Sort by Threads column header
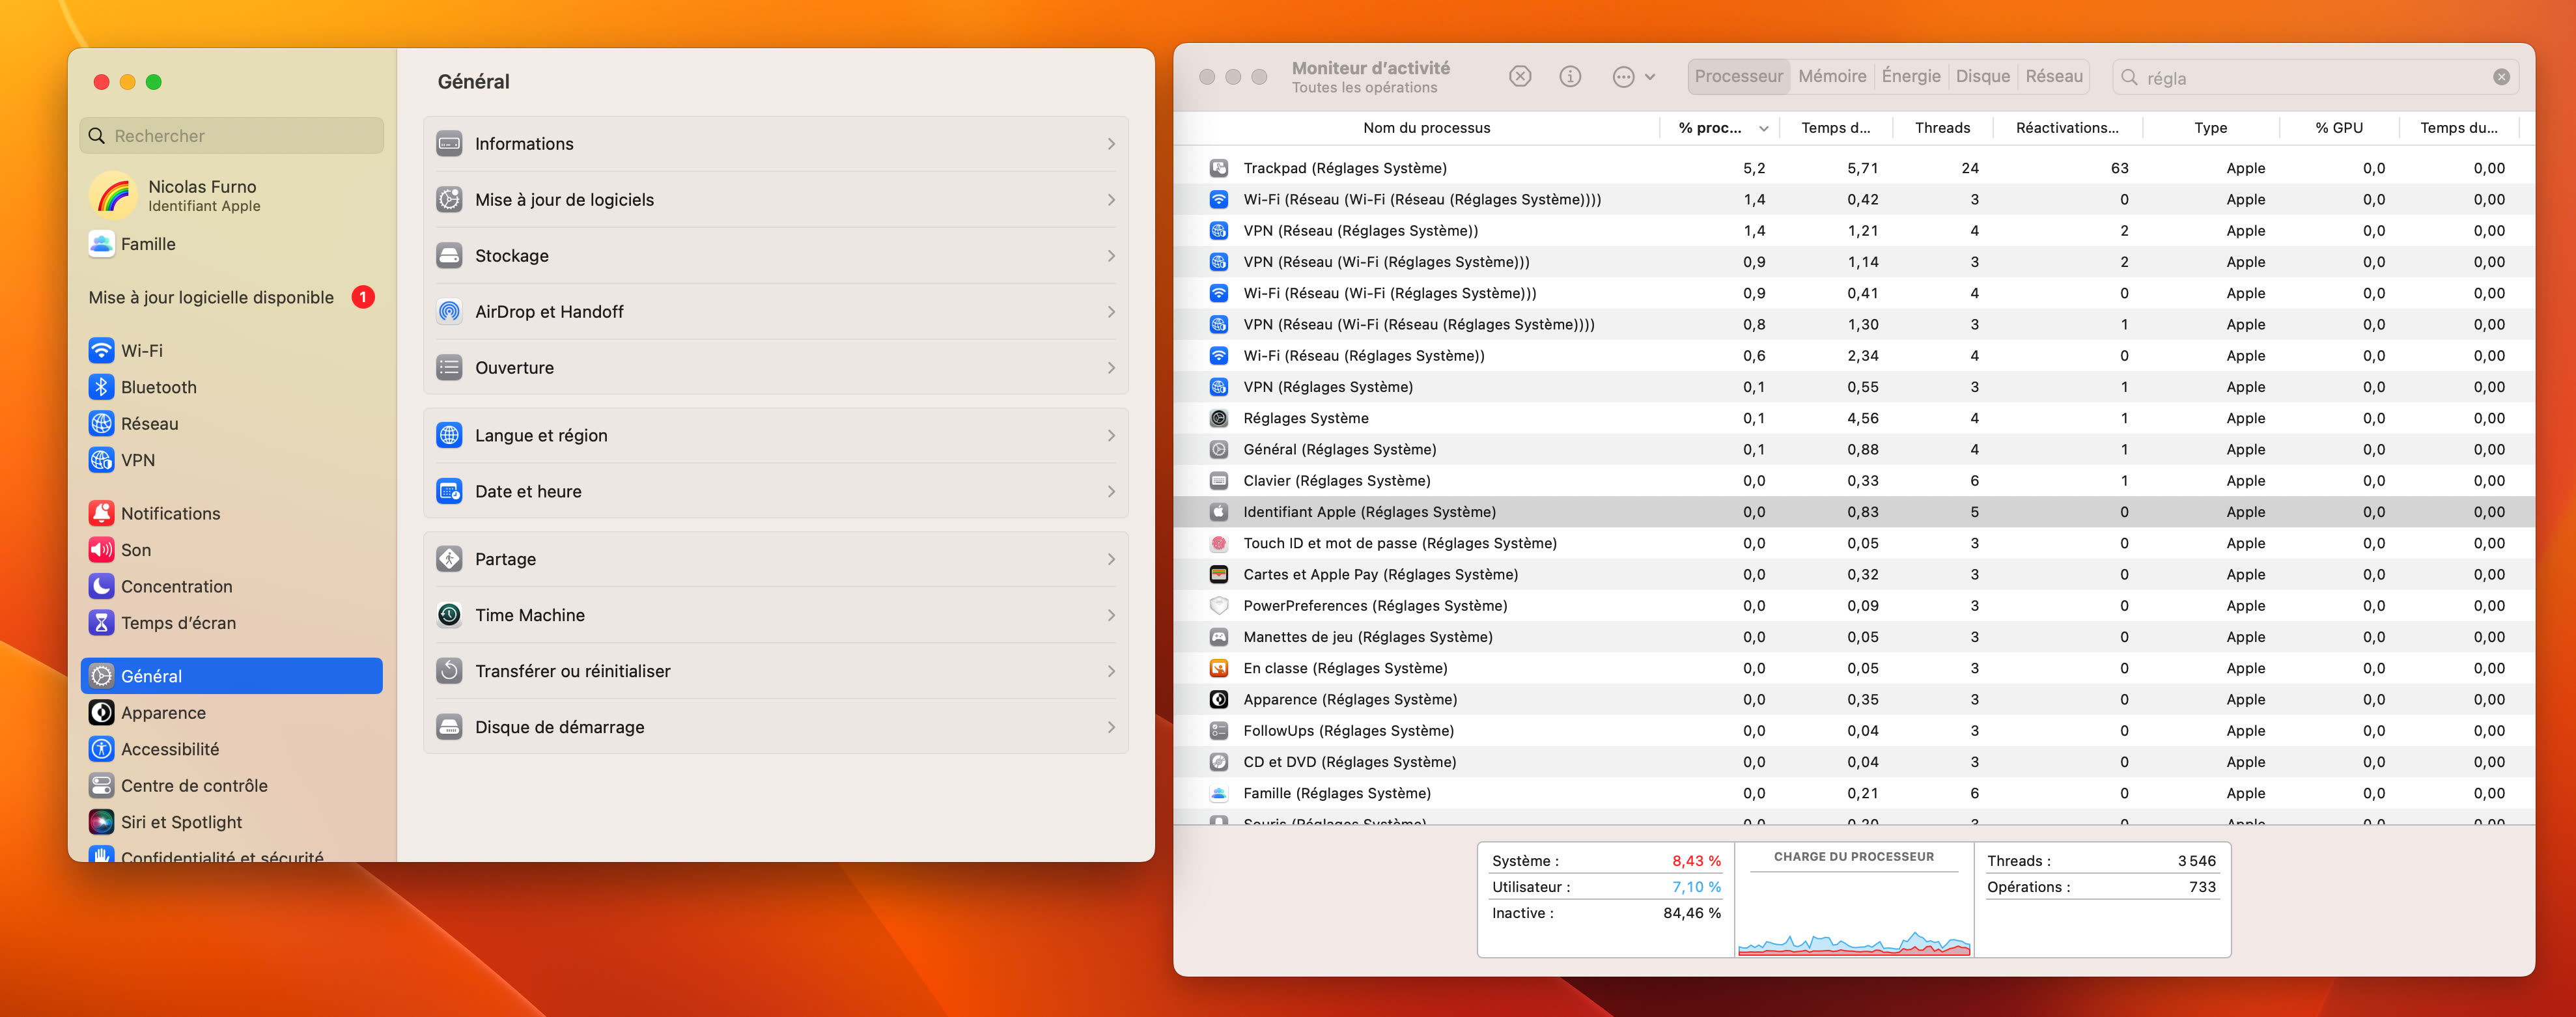This screenshot has height=1017, width=2576. tap(1942, 128)
